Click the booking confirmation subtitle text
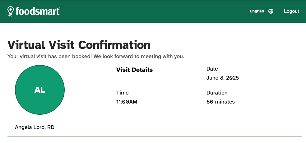 (x=96, y=57)
